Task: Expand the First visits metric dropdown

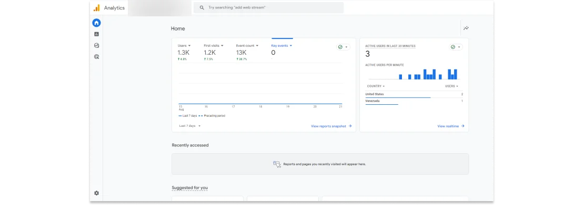Action: pos(214,45)
